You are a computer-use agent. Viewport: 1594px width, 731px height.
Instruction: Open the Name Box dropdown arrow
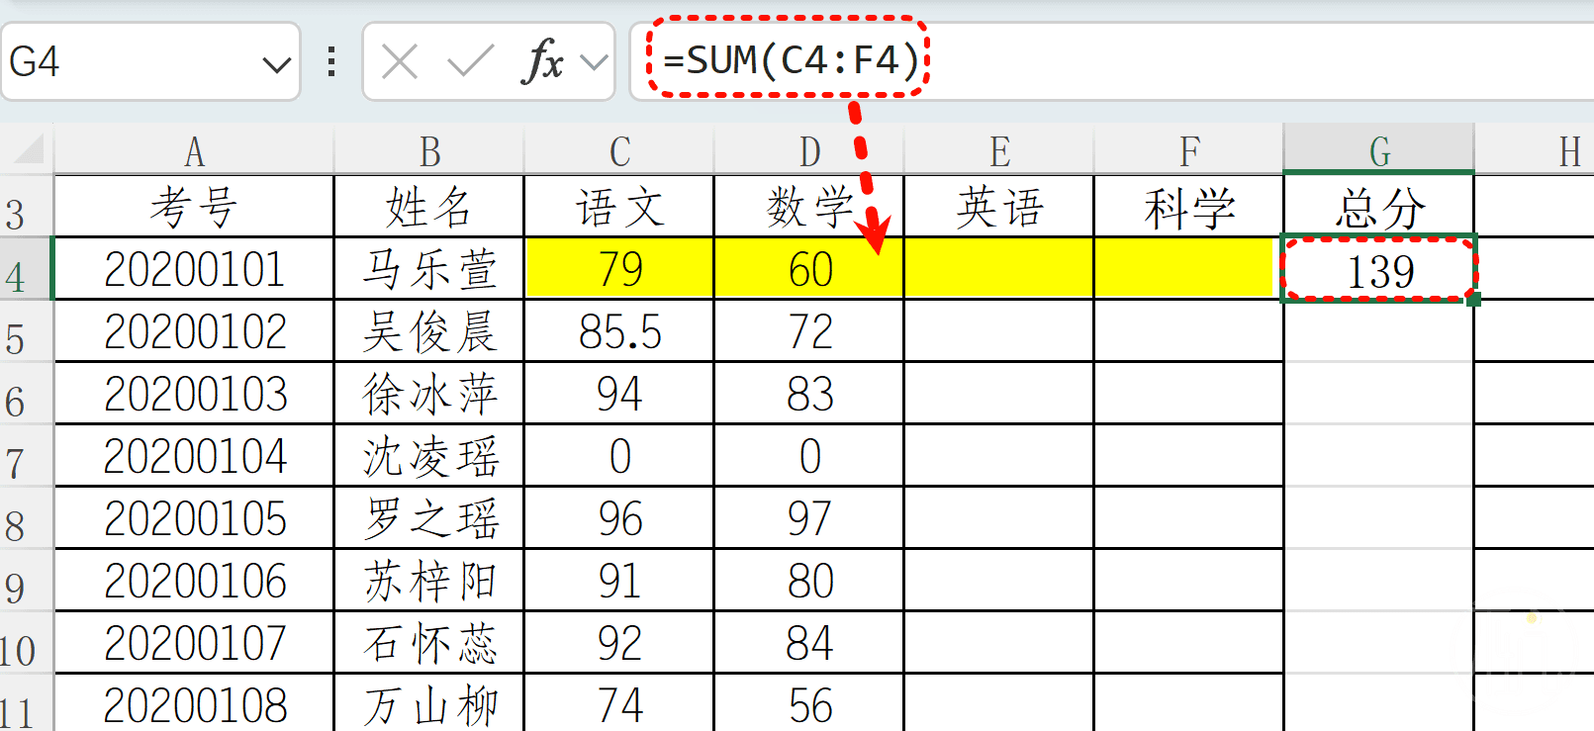pyautogui.click(x=276, y=65)
